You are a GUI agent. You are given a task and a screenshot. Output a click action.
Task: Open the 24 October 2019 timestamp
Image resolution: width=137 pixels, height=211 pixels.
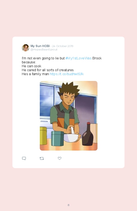63,46
